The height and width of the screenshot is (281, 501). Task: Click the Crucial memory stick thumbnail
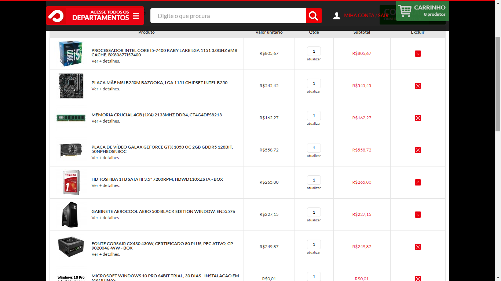point(71,118)
